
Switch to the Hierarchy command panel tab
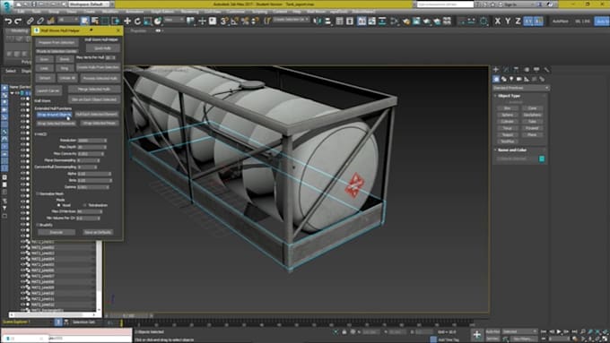pyautogui.click(x=516, y=70)
